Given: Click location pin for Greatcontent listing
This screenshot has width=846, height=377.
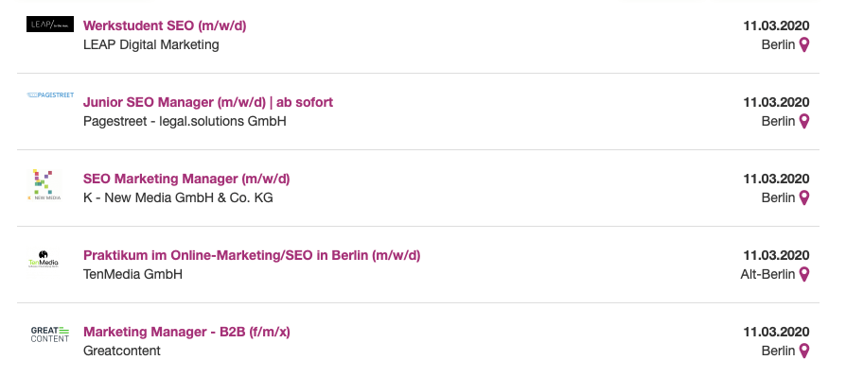Looking at the screenshot, I should pos(804,351).
